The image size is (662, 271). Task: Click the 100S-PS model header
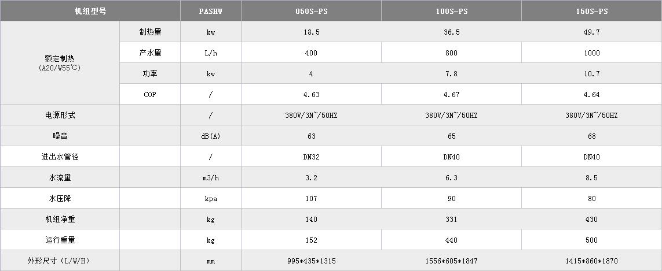pyautogui.click(x=451, y=11)
